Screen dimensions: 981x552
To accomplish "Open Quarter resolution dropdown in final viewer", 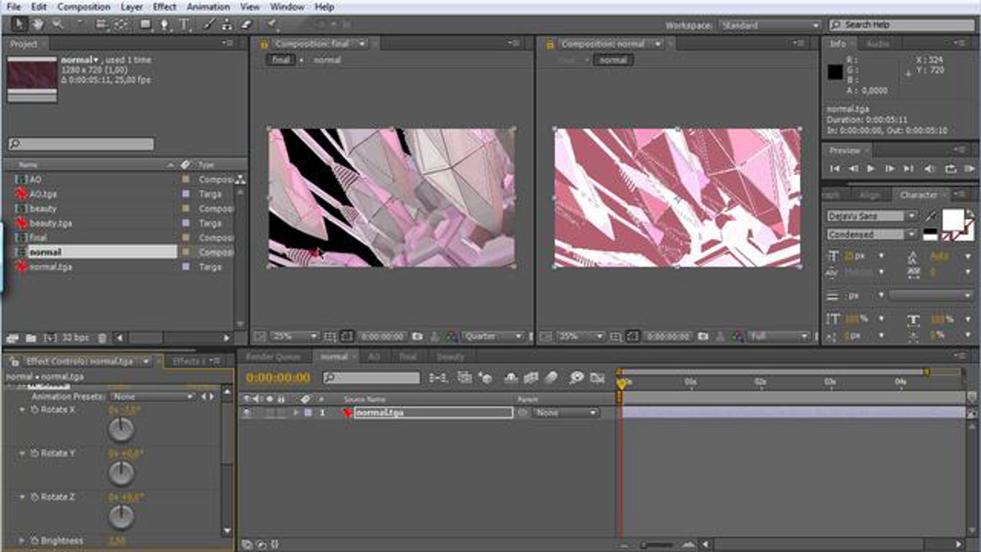I will pyautogui.click(x=493, y=337).
